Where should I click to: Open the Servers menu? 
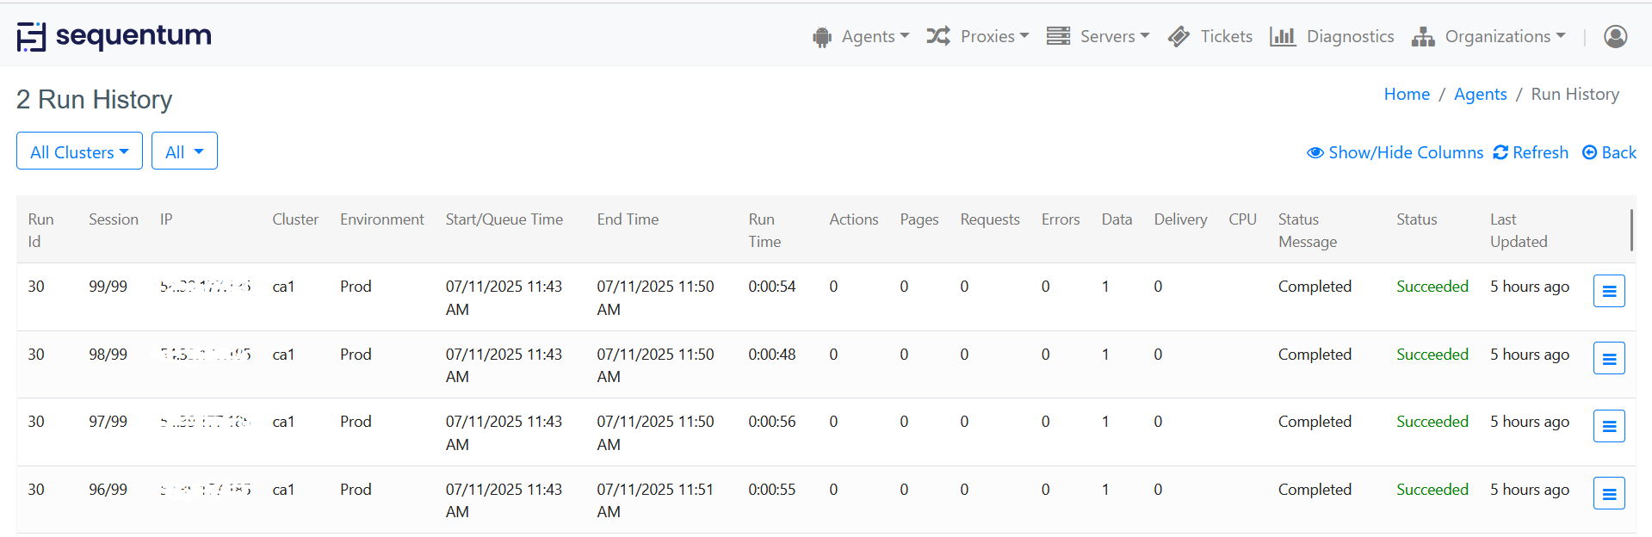click(1098, 36)
